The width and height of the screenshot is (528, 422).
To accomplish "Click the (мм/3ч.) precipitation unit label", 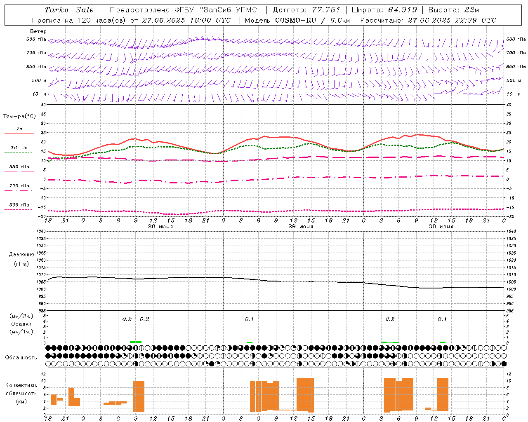I will point(21,316).
